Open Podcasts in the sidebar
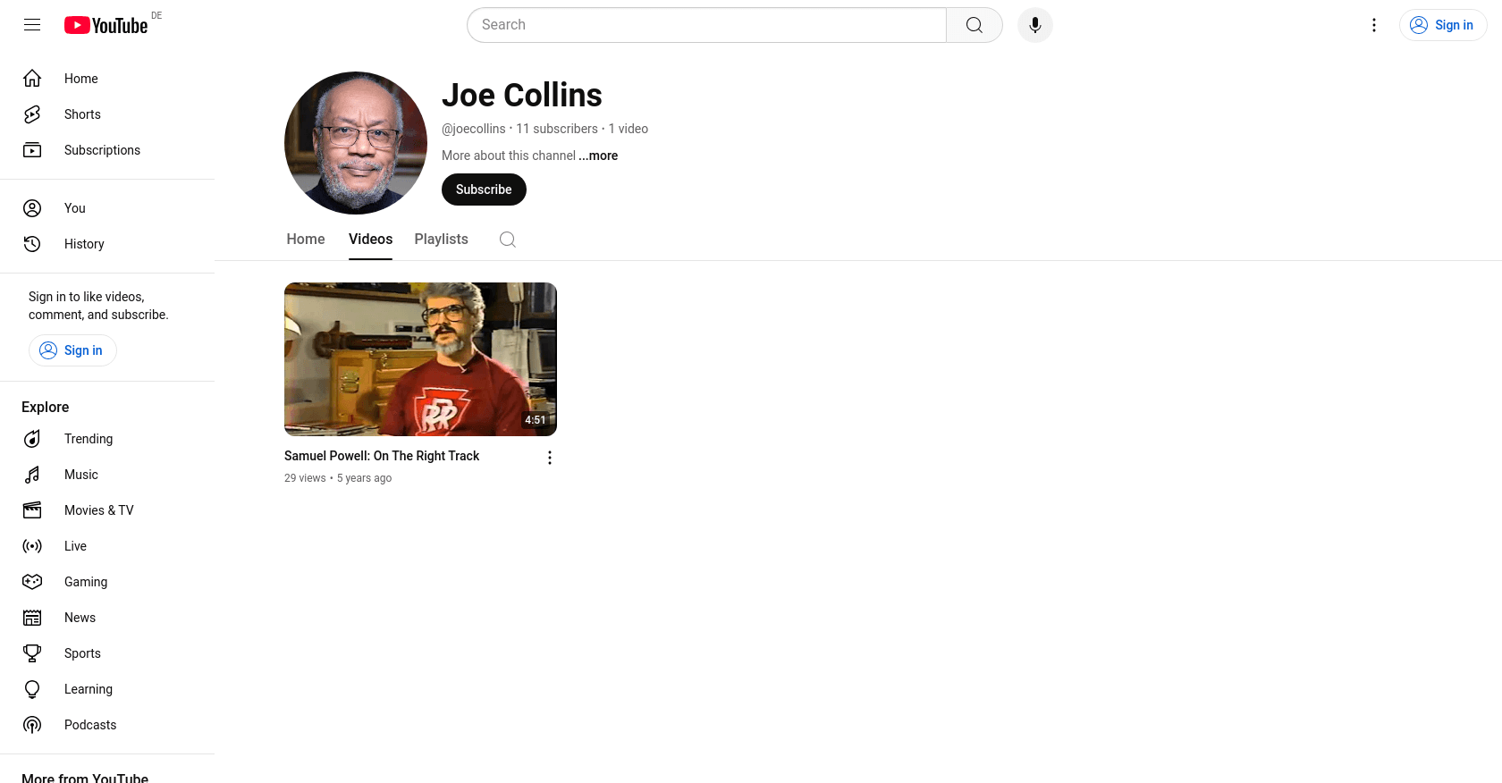This screenshot has width=1502, height=783. point(90,725)
